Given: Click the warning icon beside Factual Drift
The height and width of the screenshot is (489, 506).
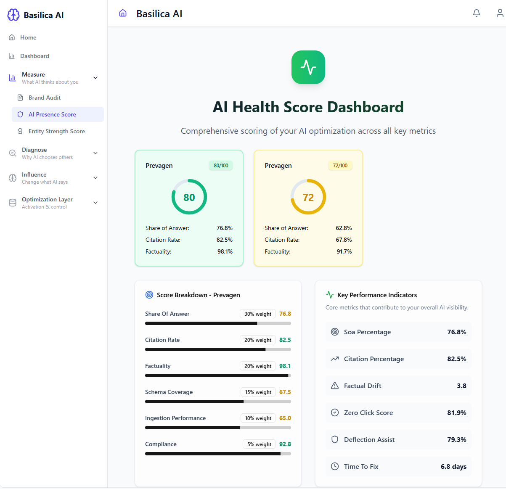Looking at the screenshot, I should point(334,386).
